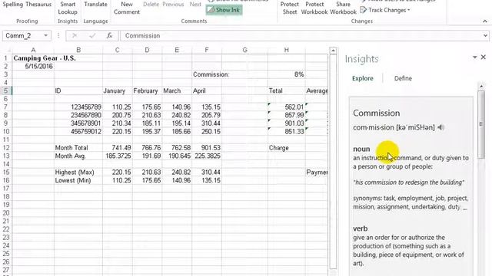Screen dimensions: 492x276
Task: Select row 5 header
Action: click(x=5, y=90)
